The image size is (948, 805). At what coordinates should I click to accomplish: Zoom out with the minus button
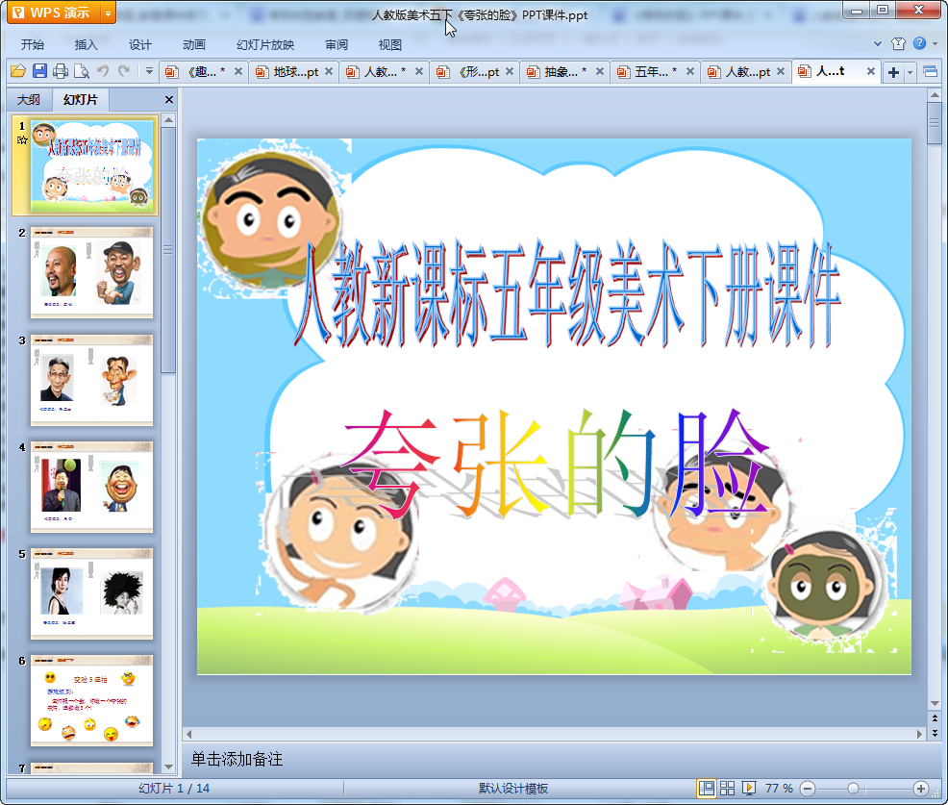[808, 789]
